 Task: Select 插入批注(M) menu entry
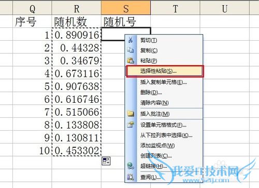pyautogui.click(x=164, y=114)
